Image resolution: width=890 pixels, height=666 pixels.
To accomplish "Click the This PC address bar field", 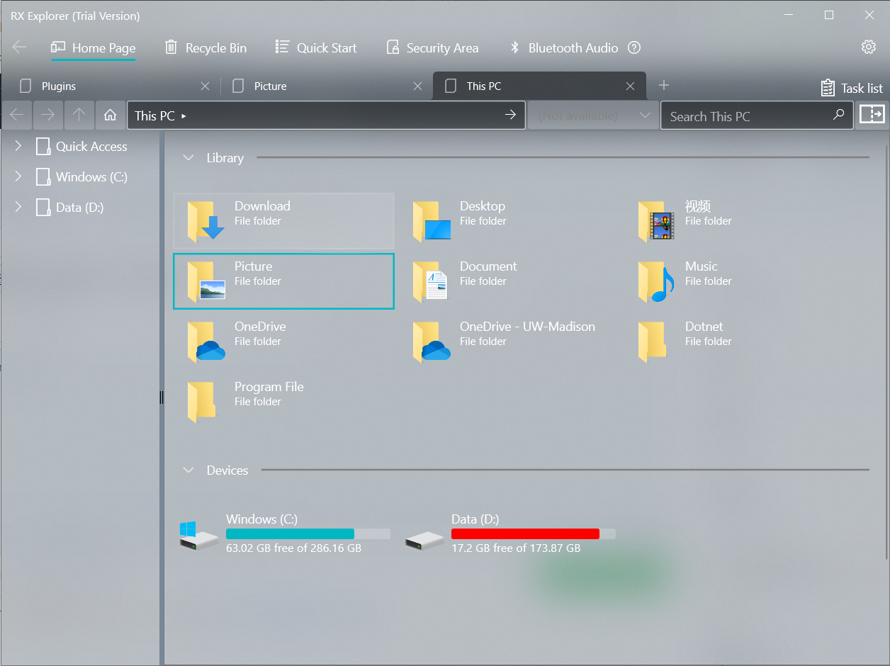I will coord(326,115).
